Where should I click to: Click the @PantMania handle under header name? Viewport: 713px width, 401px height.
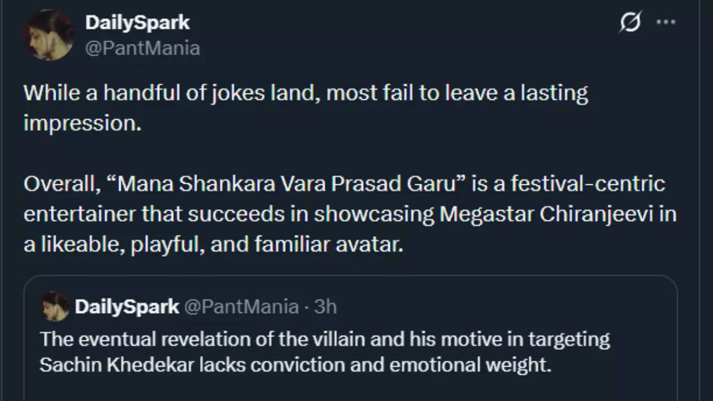pos(142,48)
